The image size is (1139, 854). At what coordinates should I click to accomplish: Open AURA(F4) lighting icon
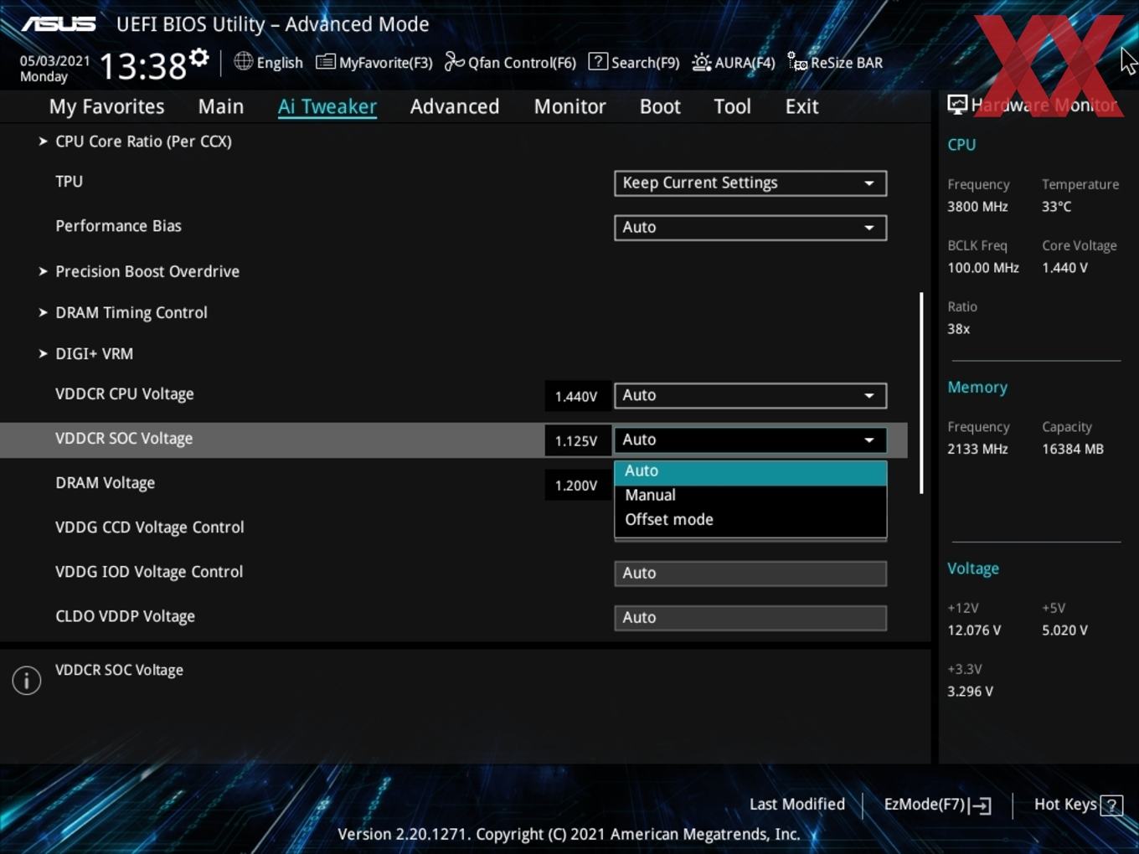(x=702, y=62)
